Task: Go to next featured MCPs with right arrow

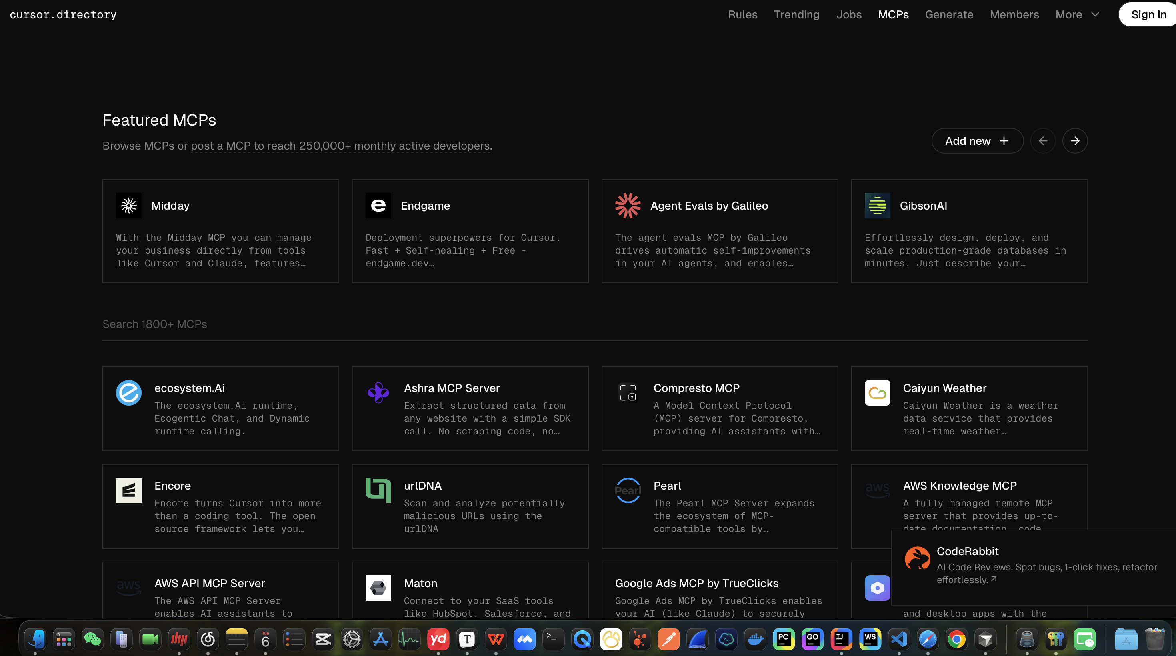Action: click(1075, 141)
